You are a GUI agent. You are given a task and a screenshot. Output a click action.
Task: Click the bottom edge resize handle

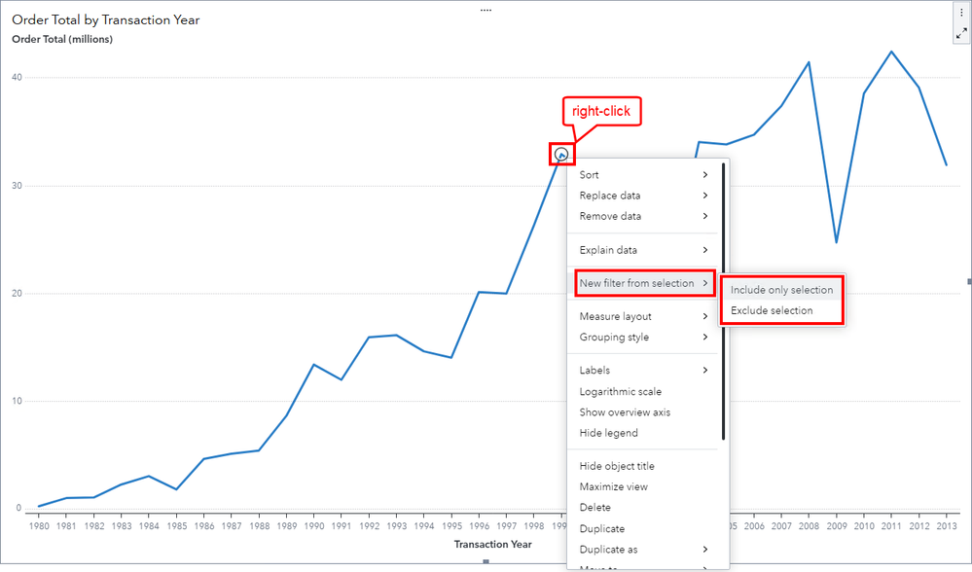[486, 561]
